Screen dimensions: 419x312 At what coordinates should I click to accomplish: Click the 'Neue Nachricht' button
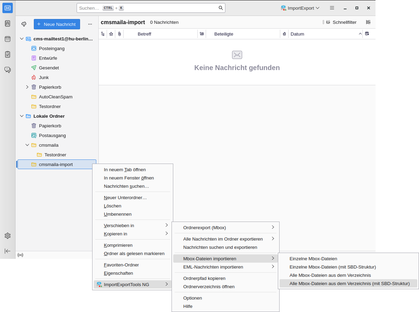click(57, 24)
